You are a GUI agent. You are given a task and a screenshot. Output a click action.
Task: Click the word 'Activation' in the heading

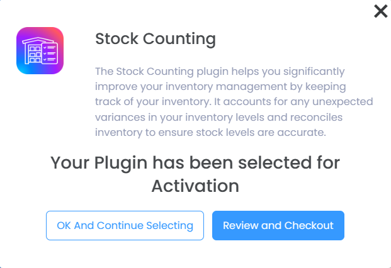coord(195,186)
